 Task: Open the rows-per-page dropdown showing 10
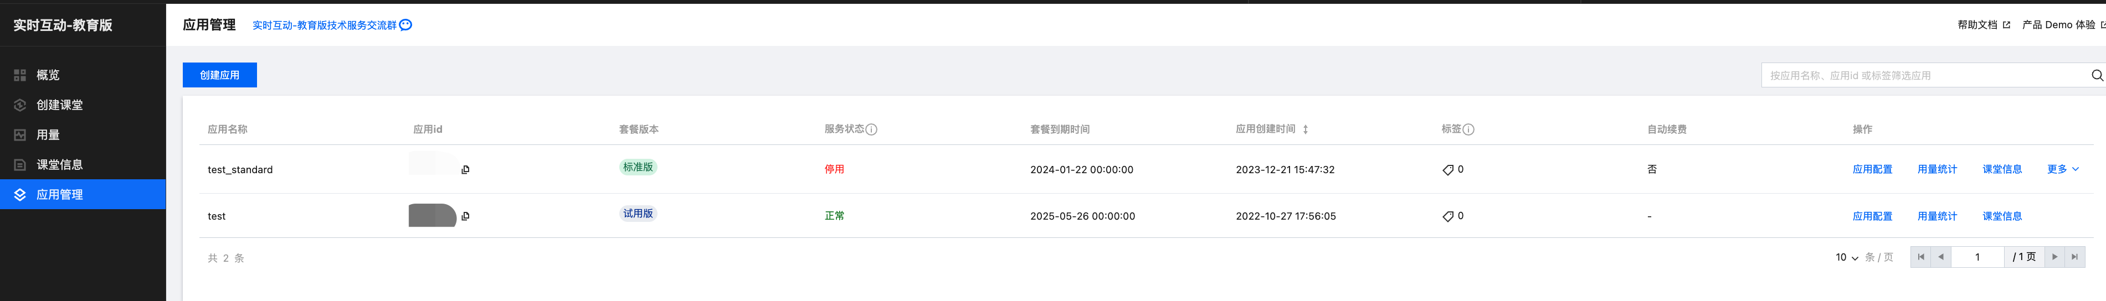click(1847, 257)
